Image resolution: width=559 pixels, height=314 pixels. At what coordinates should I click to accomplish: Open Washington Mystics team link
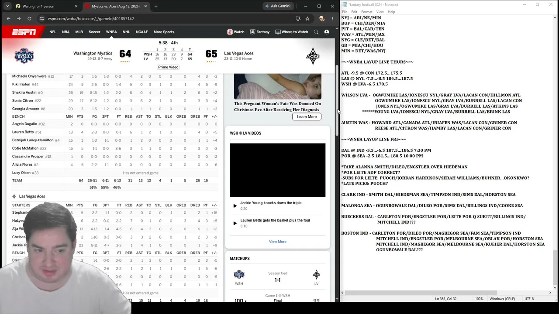93,53
